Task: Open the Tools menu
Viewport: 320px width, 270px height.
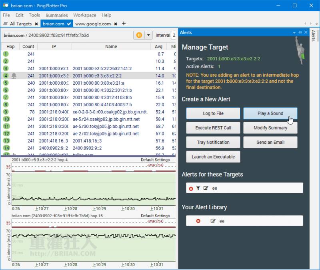Action: coord(34,15)
